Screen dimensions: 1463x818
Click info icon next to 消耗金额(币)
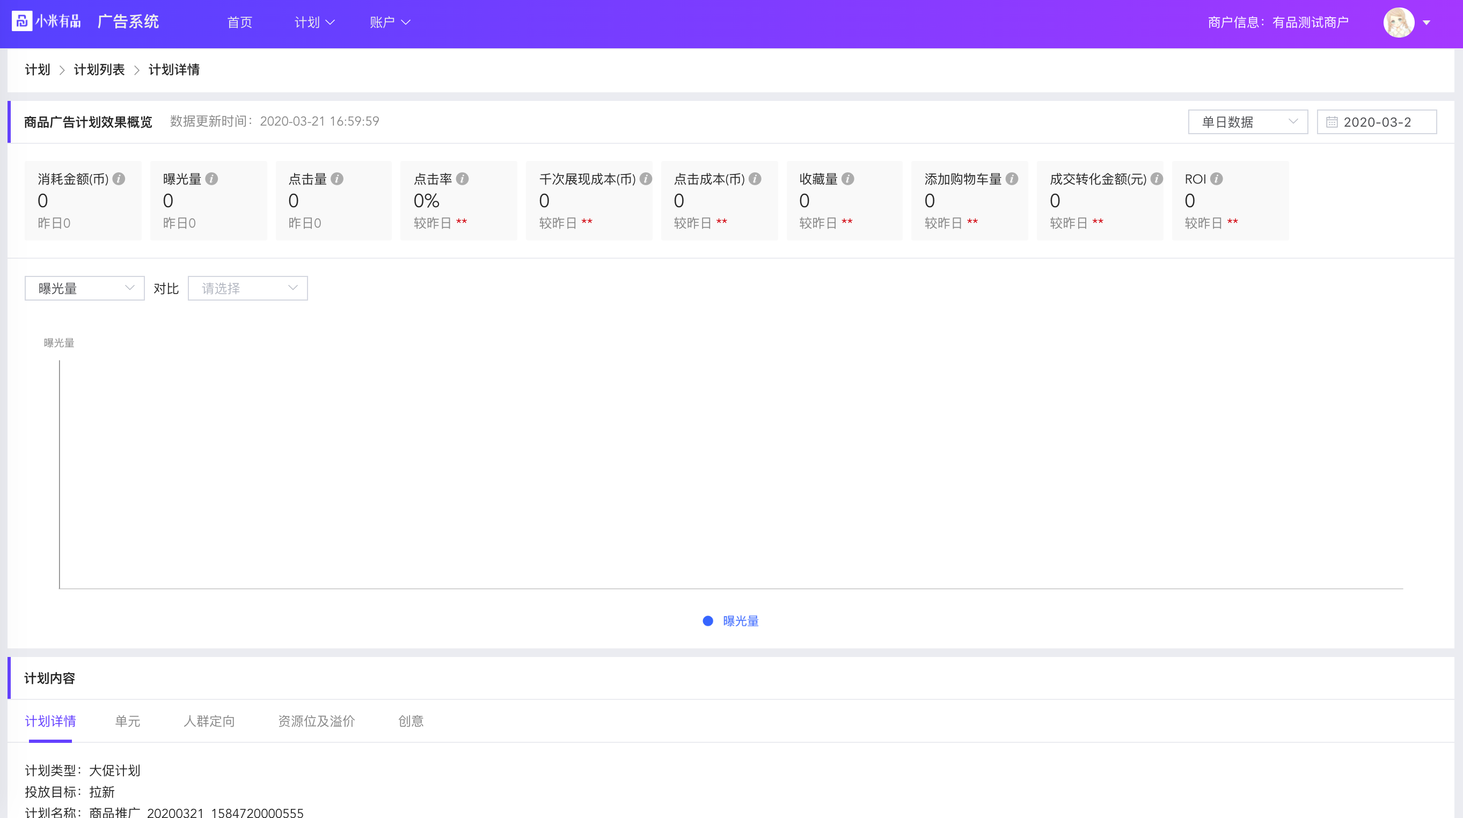pyautogui.click(x=119, y=179)
